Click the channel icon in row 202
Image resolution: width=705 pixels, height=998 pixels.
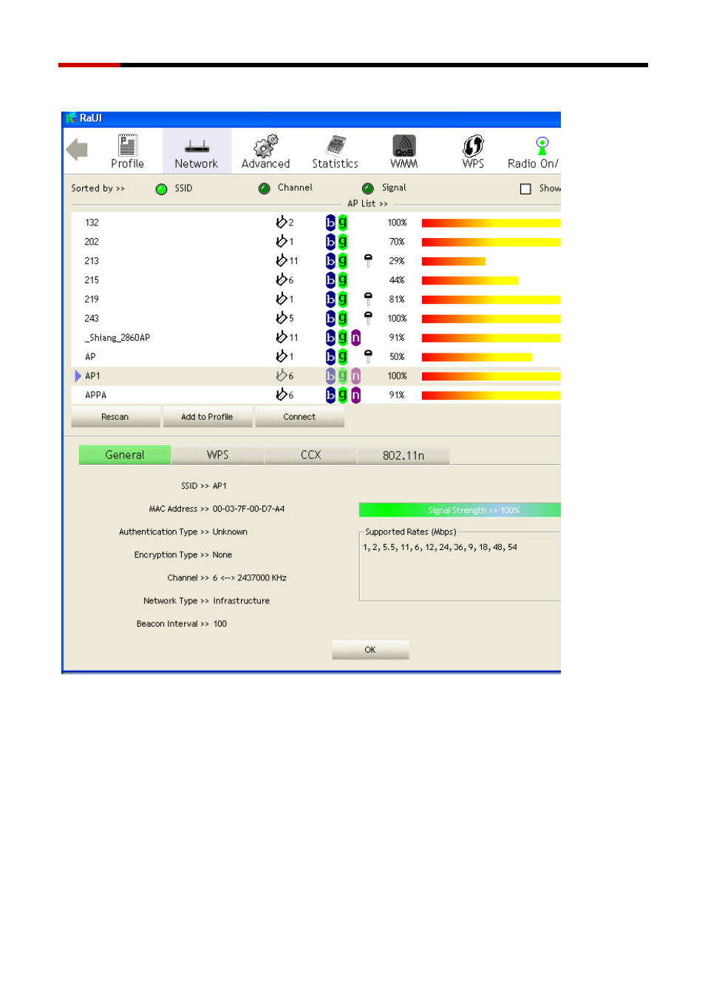click(x=281, y=242)
